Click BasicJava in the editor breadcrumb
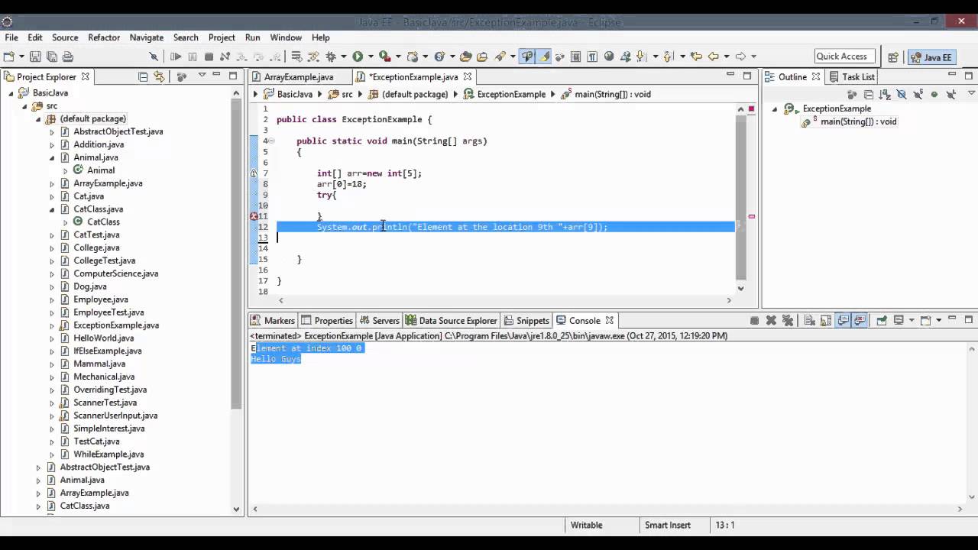978x550 pixels. pyautogui.click(x=295, y=94)
